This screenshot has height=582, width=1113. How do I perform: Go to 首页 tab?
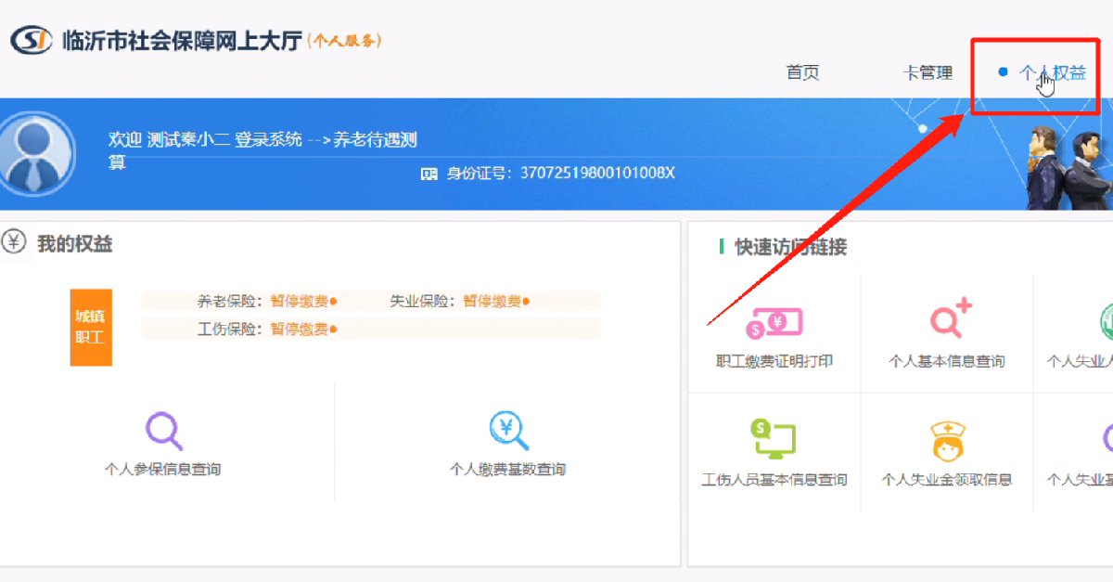pyautogui.click(x=803, y=72)
